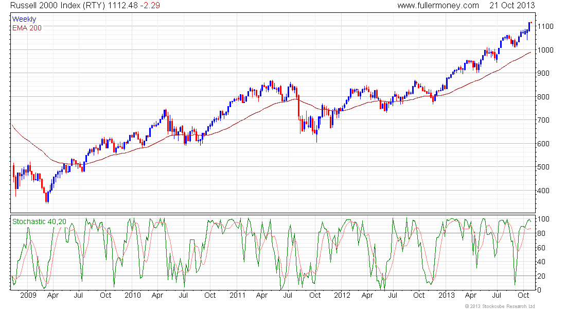Click the 700 price axis label
Screen dimensions: 566x309
(x=544, y=120)
